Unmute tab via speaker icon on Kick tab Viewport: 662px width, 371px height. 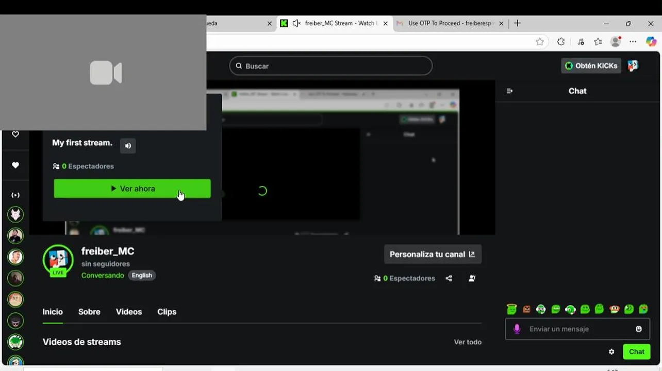[296, 23]
